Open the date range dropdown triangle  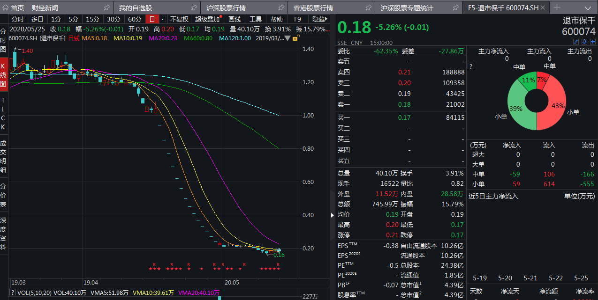[288, 38]
